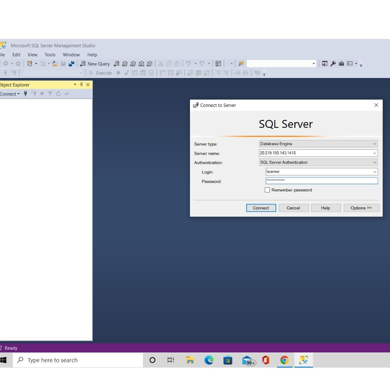Click the Task View taskbar icon

click(171, 360)
